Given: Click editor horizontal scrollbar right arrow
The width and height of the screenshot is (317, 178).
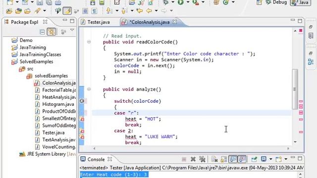Looking at the screenshot, I should click(x=288, y=148).
